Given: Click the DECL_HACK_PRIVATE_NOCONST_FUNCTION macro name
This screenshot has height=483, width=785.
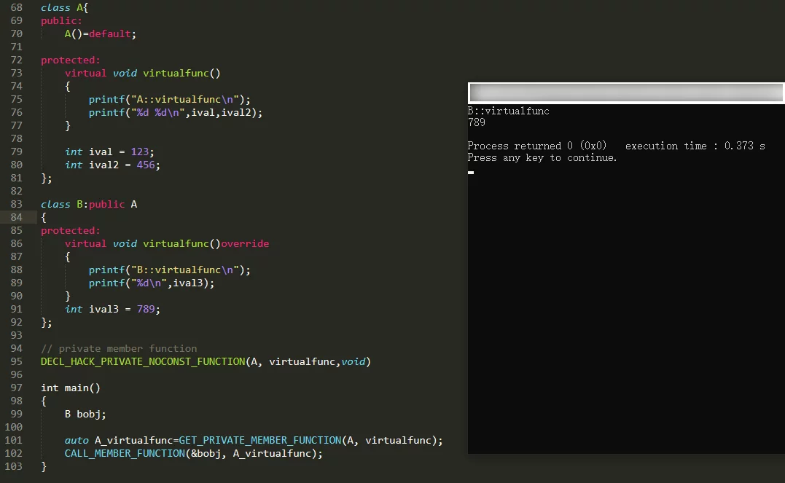Looking at the screenshot, I should 143,361.
